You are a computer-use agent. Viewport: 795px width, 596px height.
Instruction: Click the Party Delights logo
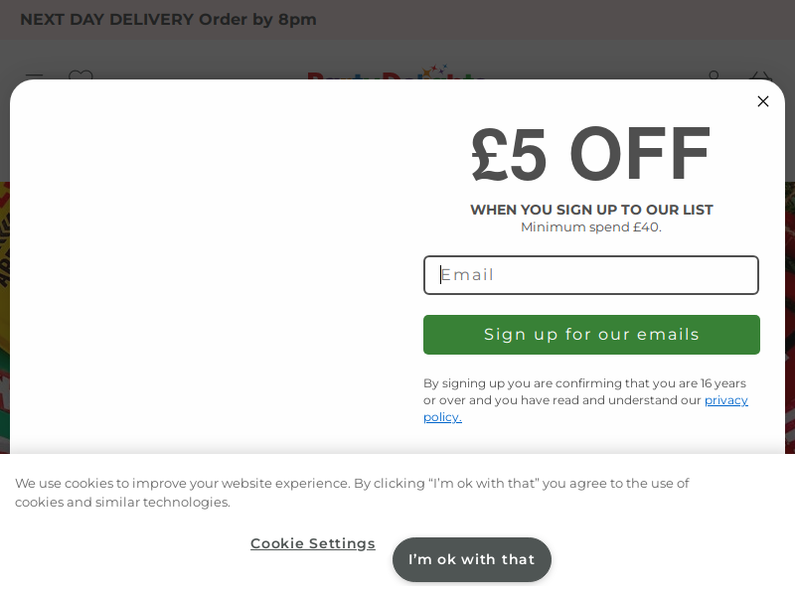click(x=396, y=72)
